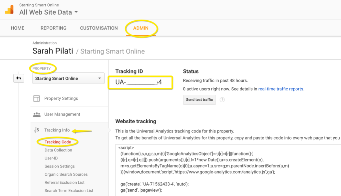
Task: Select the ADMIN tab
Action: point(141,28)
